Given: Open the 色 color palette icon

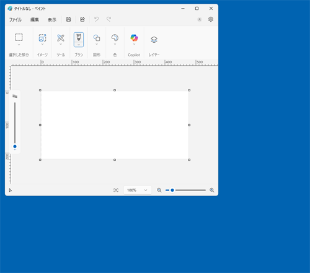Looking at the screenshot, I should [115, 38].
